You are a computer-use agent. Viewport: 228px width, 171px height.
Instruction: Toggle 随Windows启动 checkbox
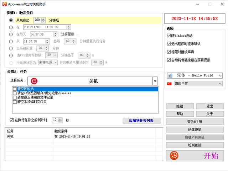[x=169, y=36]
